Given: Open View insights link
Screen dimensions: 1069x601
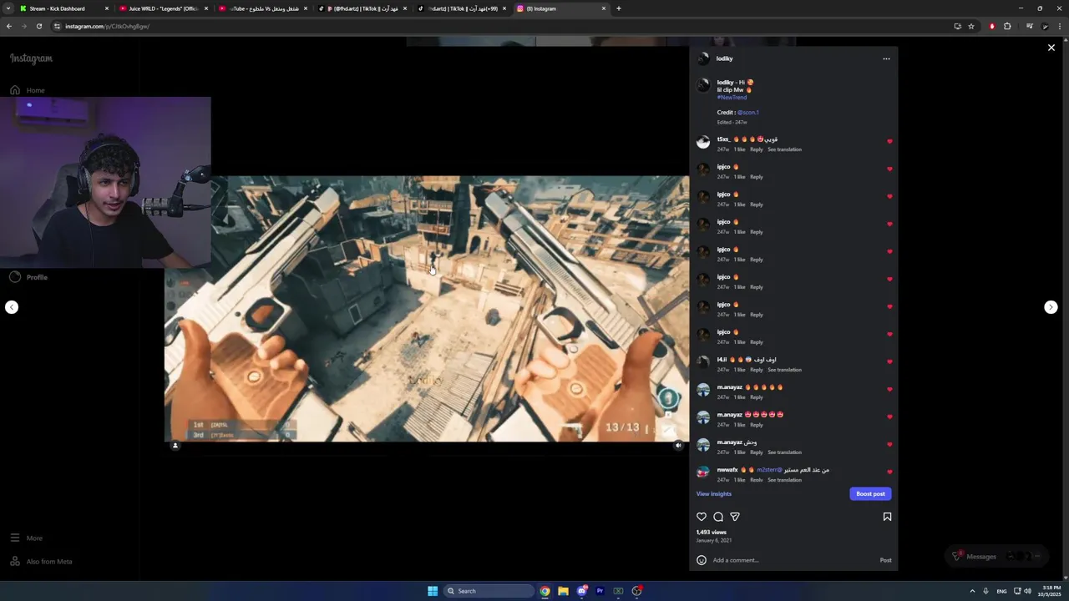Looking at the screenshot, I should [x=714, y=494].
